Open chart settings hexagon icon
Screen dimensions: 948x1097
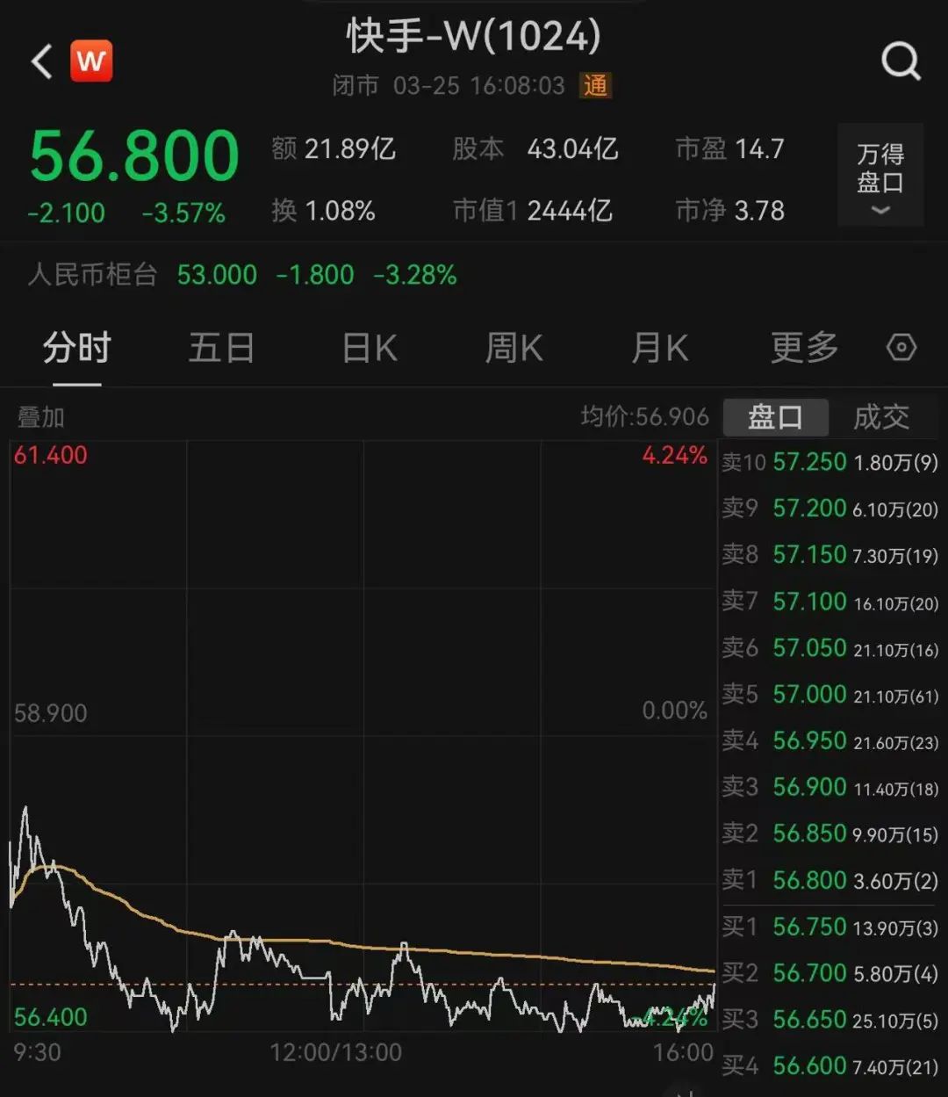901,348
